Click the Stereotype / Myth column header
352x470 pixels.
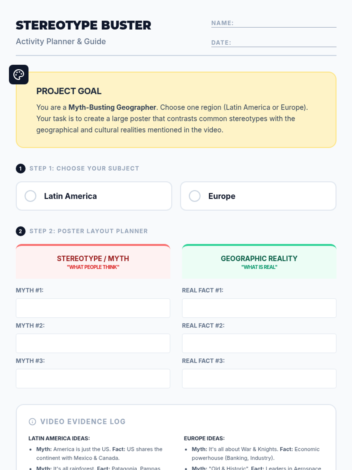[x=93, y=261]
